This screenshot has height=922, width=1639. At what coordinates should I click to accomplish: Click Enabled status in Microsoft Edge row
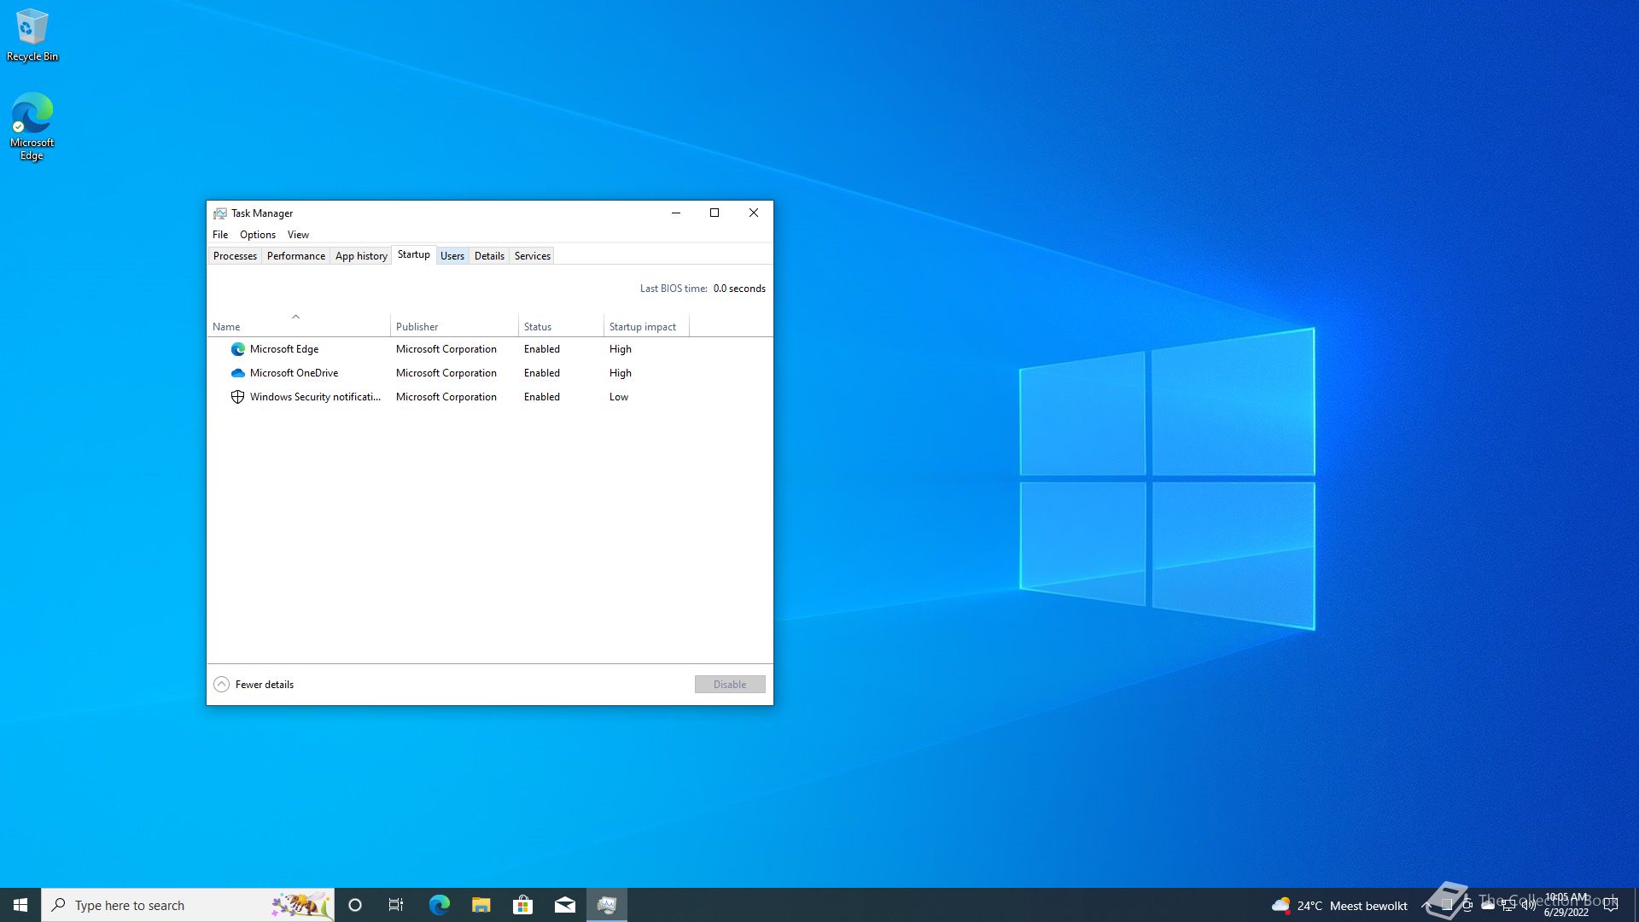[x=542, y=349]
